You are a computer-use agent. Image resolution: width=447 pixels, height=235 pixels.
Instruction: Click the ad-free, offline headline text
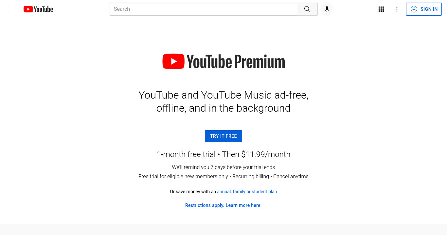click(x=223, y=102)
